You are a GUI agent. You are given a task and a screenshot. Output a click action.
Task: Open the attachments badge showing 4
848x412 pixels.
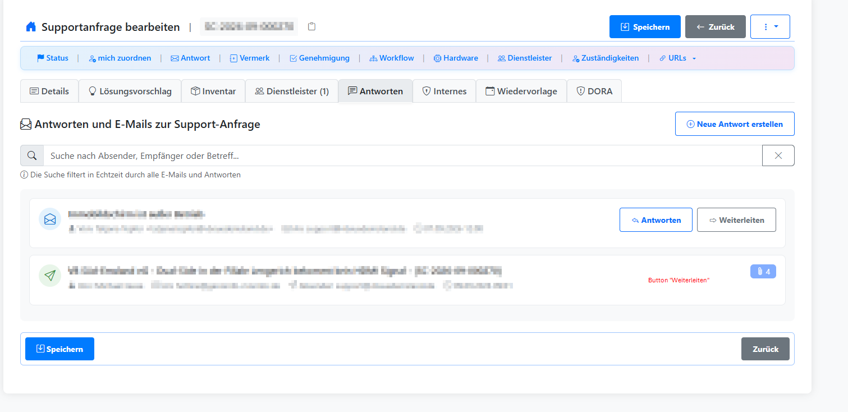coord(763,272)
